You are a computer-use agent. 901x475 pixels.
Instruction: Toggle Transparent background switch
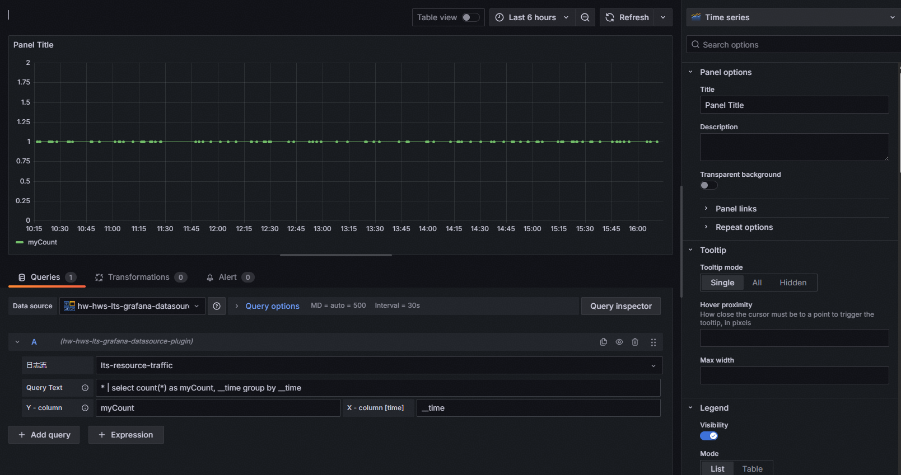[708, 185]
